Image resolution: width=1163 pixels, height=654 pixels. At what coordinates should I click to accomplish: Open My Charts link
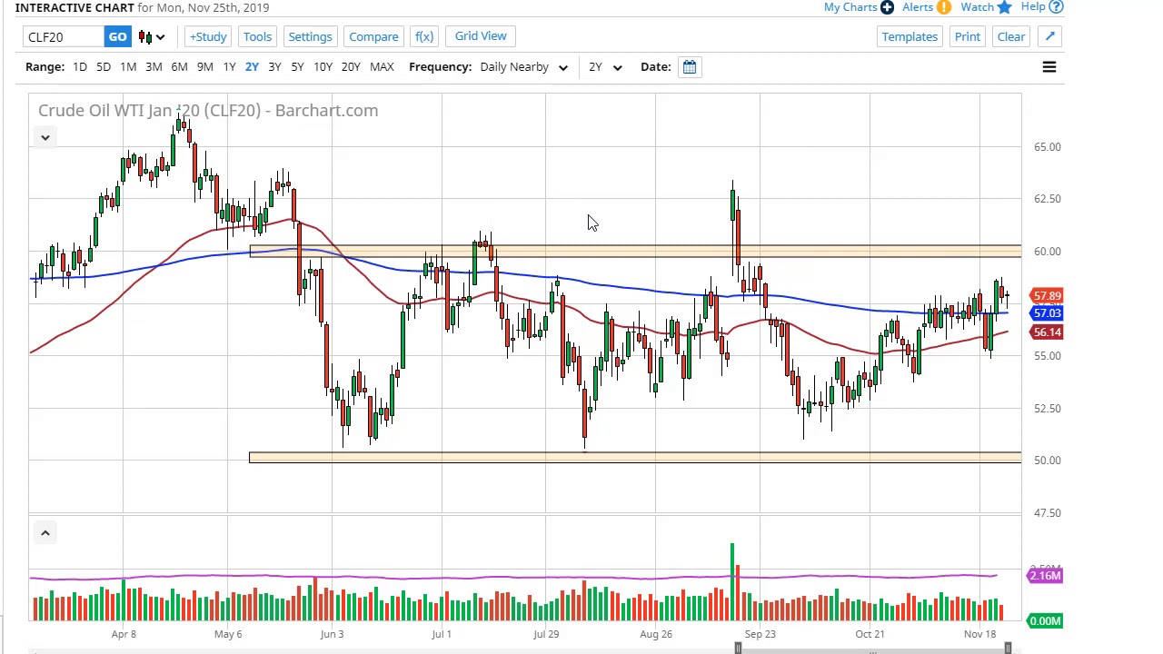point(850,7)
